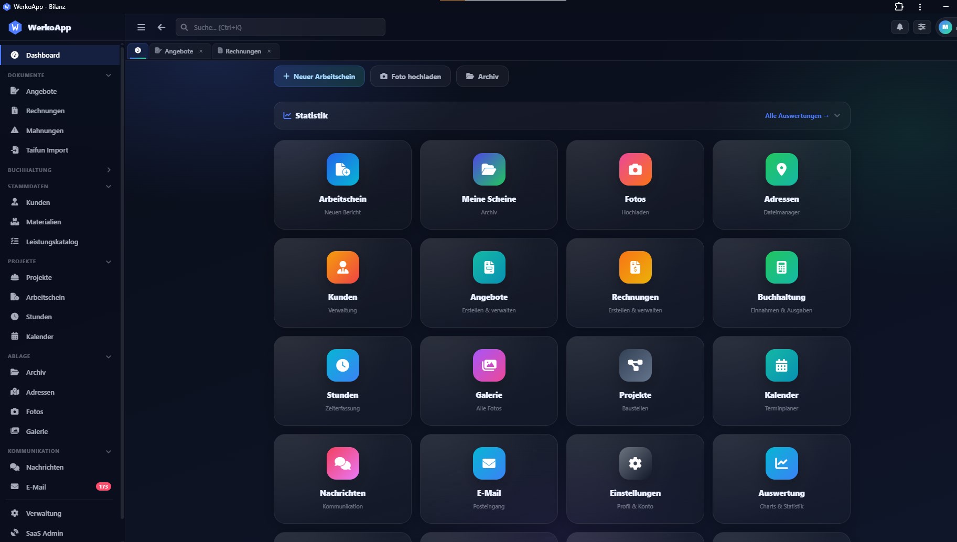957x542 pixels.
Task: Open sidebar Projekte entry
Action: [60, 277]
